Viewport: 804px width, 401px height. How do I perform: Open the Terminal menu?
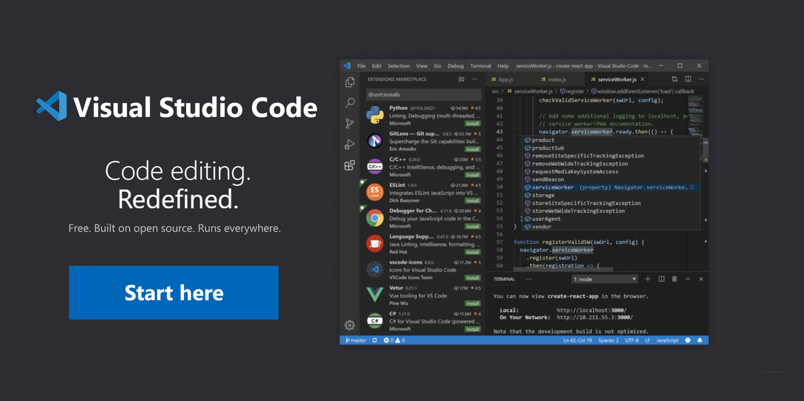pyautogui.click(x=480, y=66)
